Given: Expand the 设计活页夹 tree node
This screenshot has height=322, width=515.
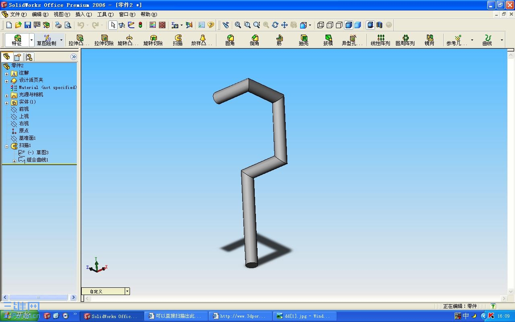Looking at the screenshot, I should 6,81.
